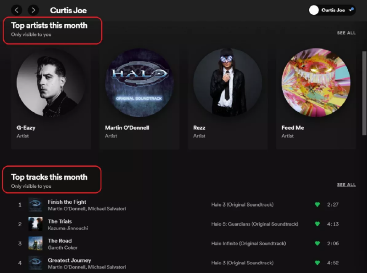Open Halo 5: Guardians album link
Image resolution: width=367 pixels, height=273 pixels.
pos(254,224)
